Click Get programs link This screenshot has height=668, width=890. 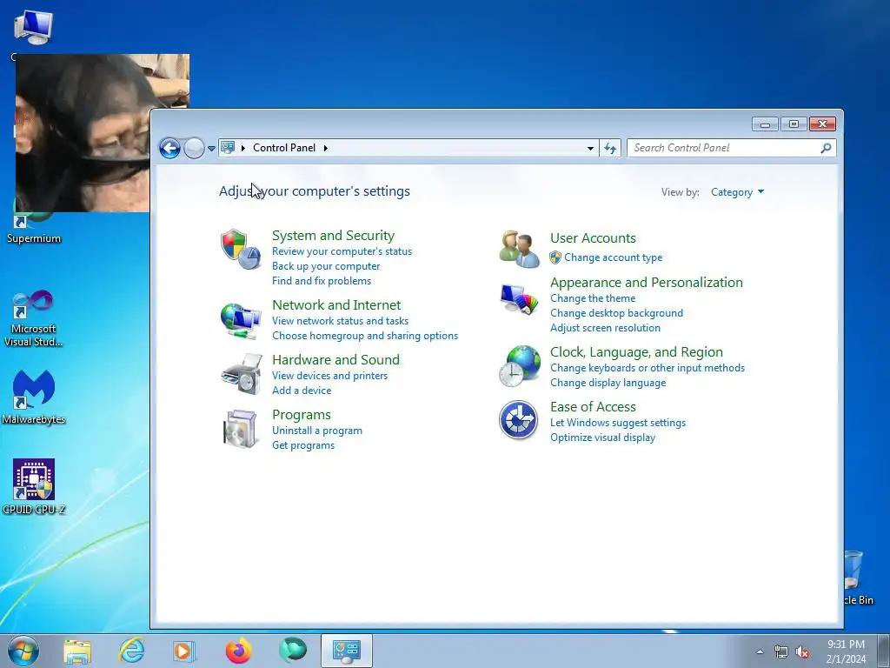click(303, 445)
